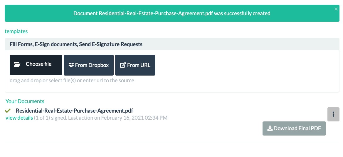Click the signed status text with last action date
This screenshot has width=343, height=157.
(101, 118)
